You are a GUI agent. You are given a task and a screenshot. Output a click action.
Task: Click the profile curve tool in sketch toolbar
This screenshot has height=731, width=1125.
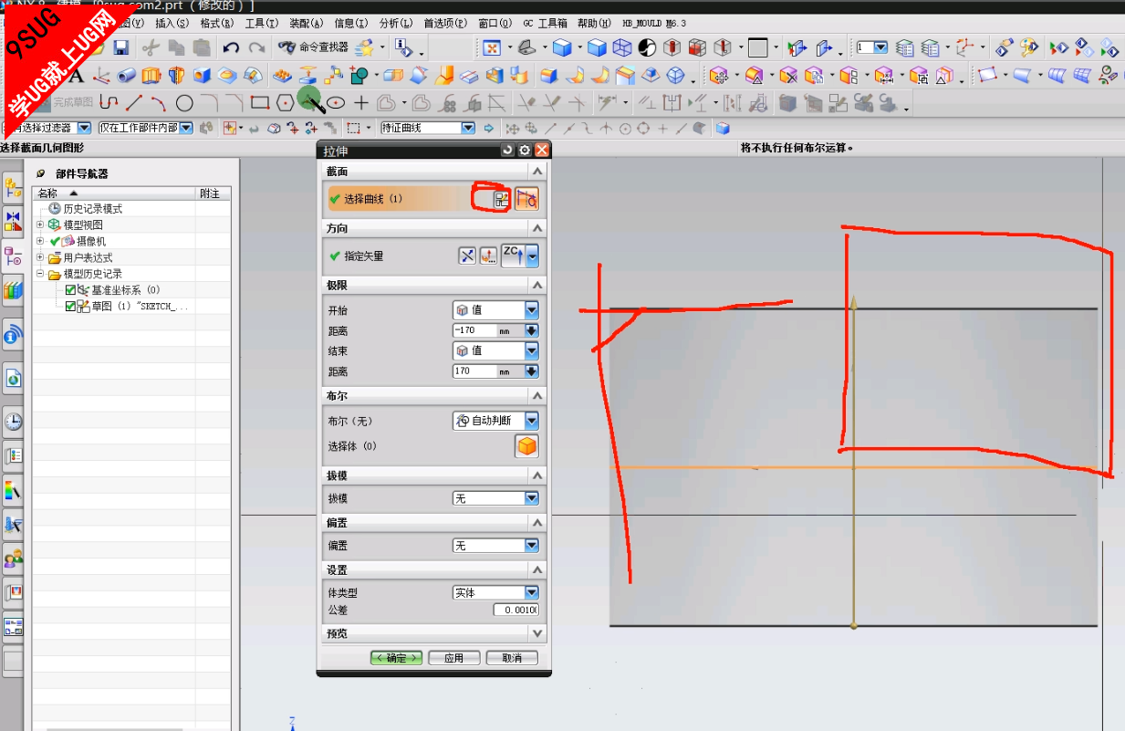coord(109,103)
